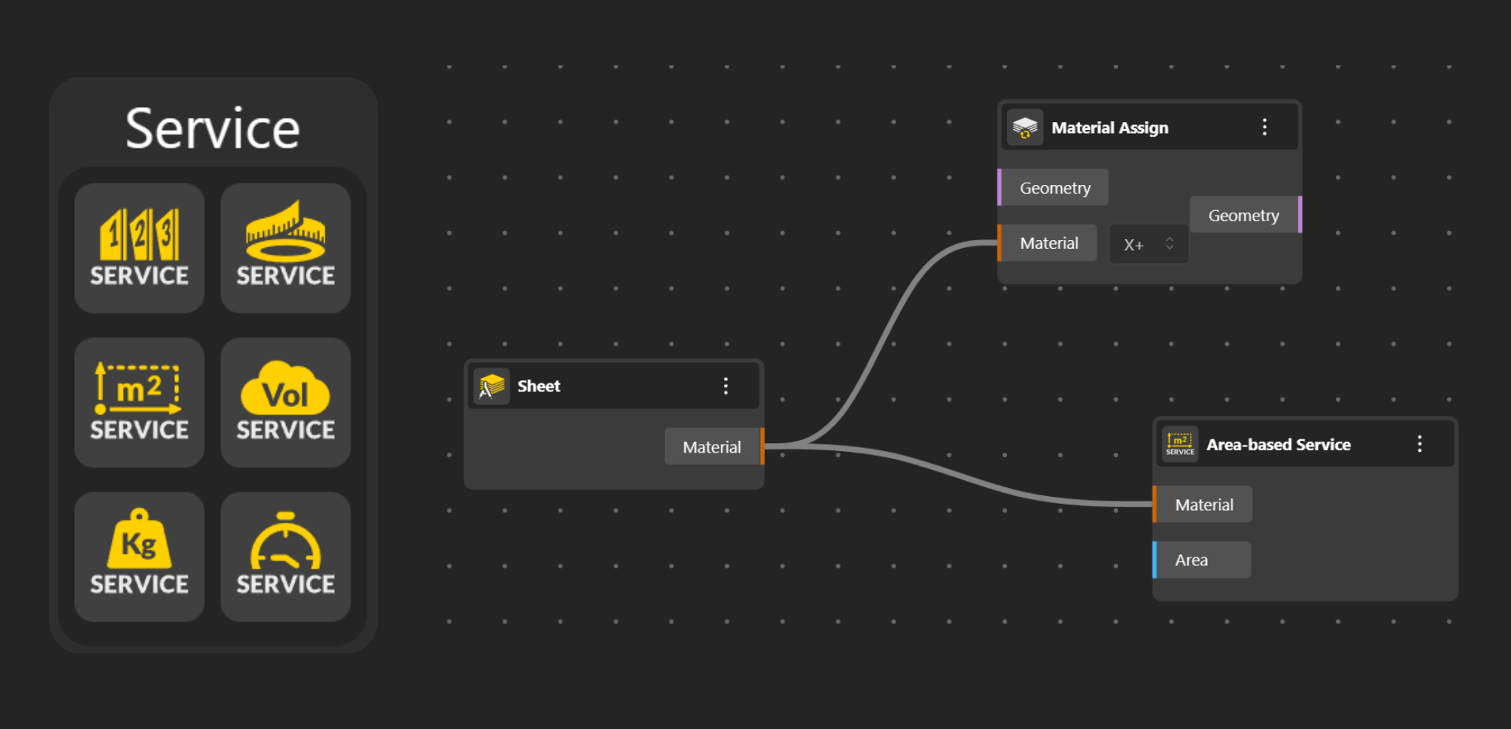The image size is (1511, 729).
Task: Choose the stopwatch time-based Service icon
Action: coord(285,557)
